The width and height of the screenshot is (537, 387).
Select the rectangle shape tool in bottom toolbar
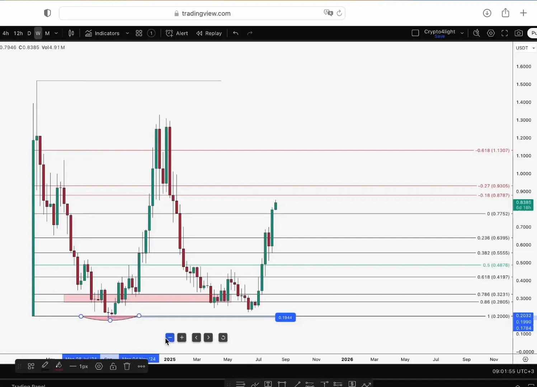click(x=282, y=384)
